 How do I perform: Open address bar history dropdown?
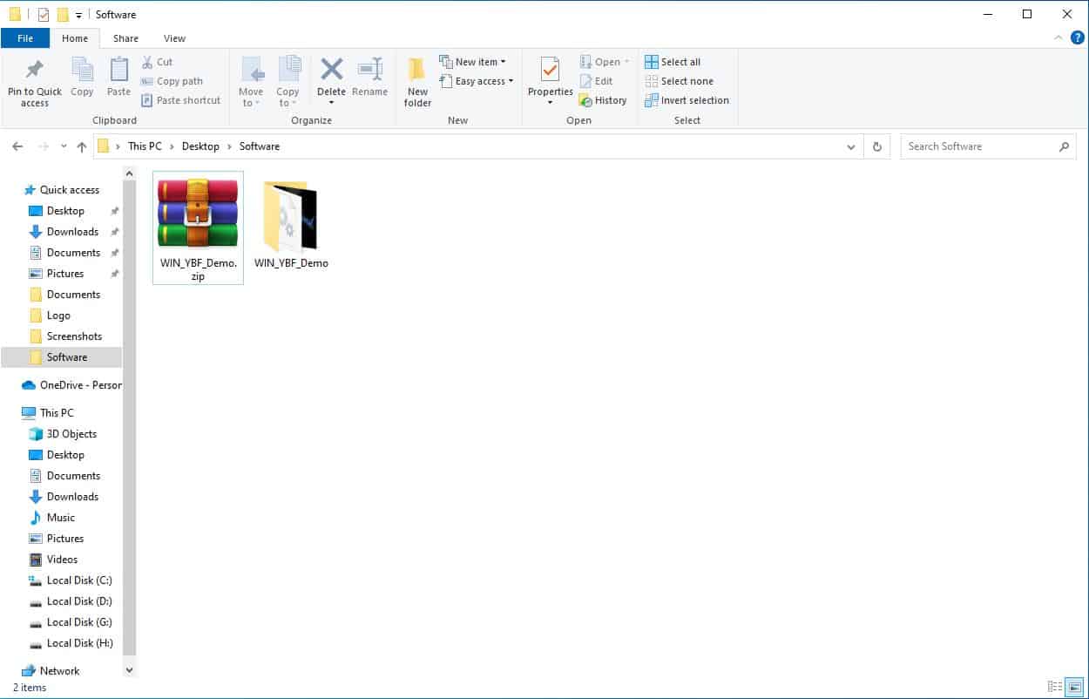click(851, 146)
